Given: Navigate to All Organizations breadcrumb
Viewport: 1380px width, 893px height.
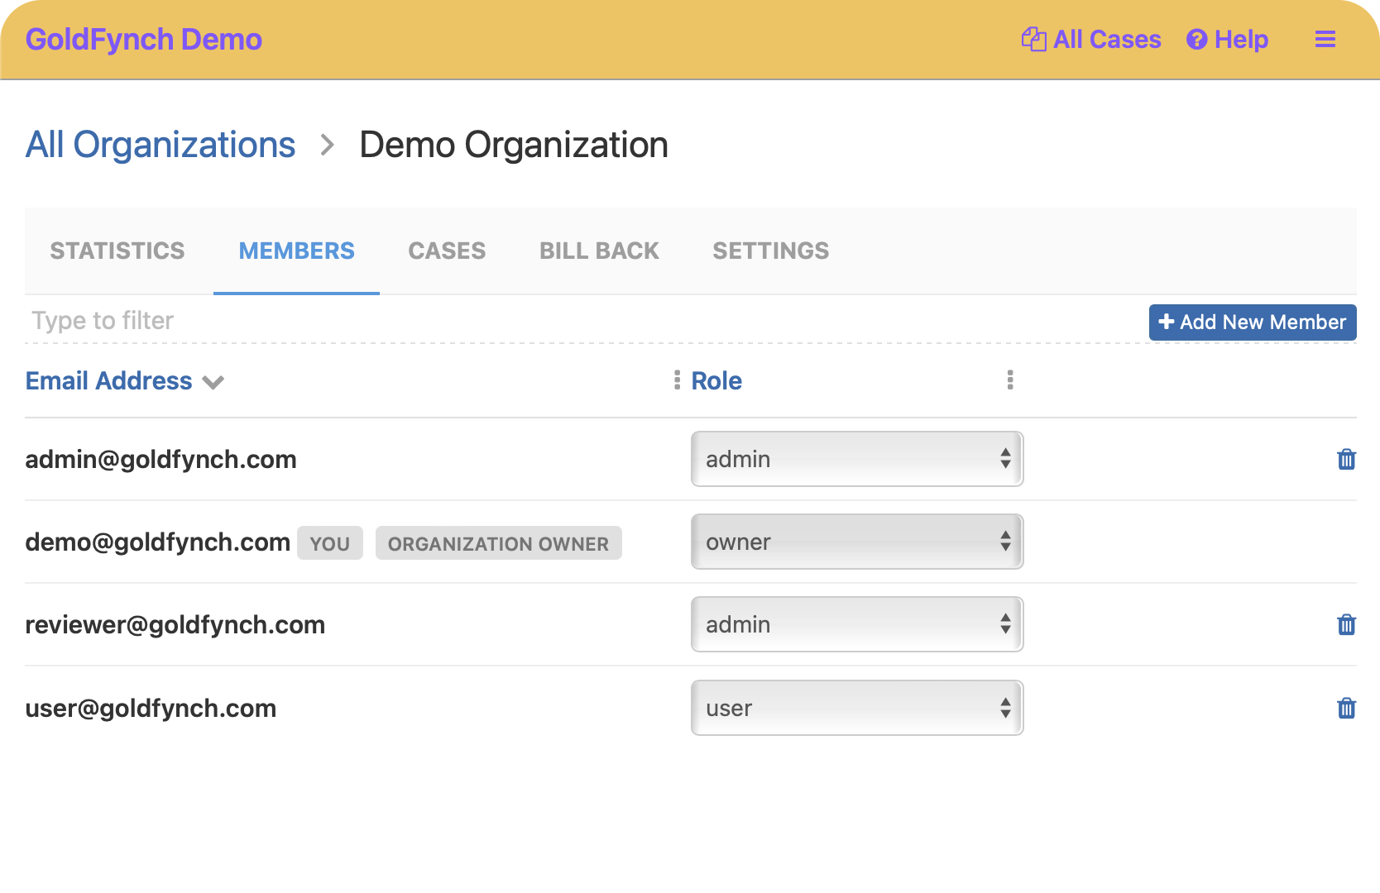Looking at the screenshot, I should click(x=161, y=146).
